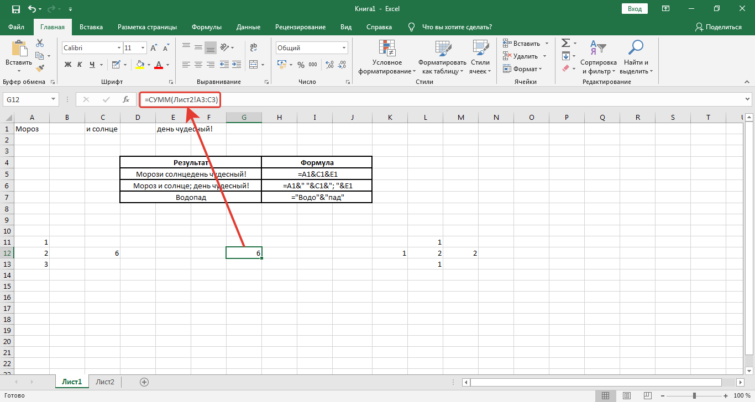Click the wrap text icon

[x=253, y=47]
